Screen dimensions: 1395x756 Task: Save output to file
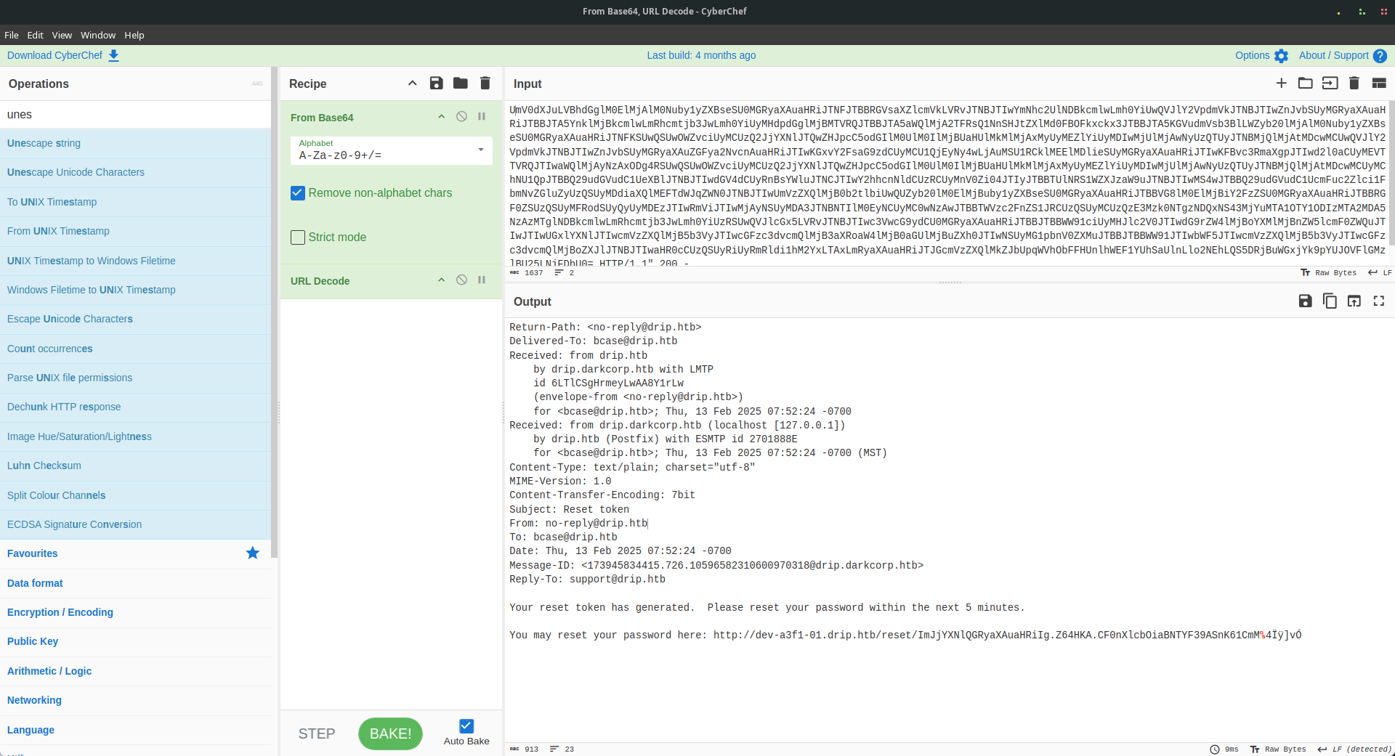(x=1305, y=301)
